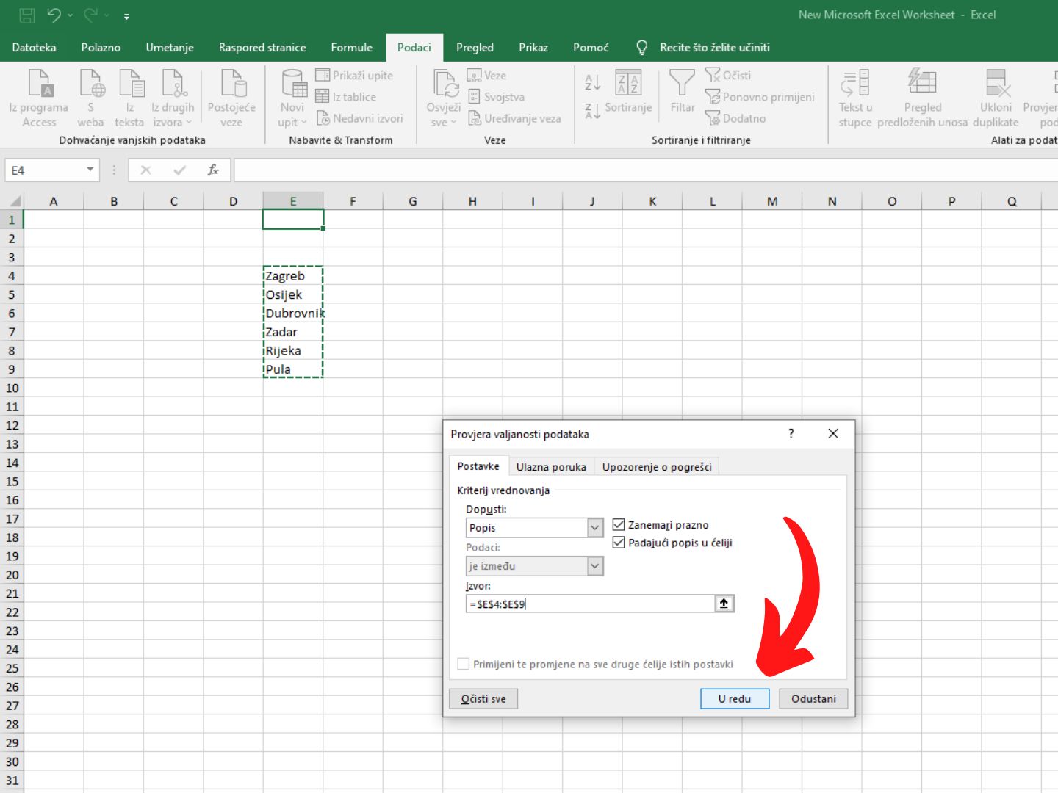Click the Select All corner triangle
Viewport: 1058px width, 793px height.
(14, 200)
